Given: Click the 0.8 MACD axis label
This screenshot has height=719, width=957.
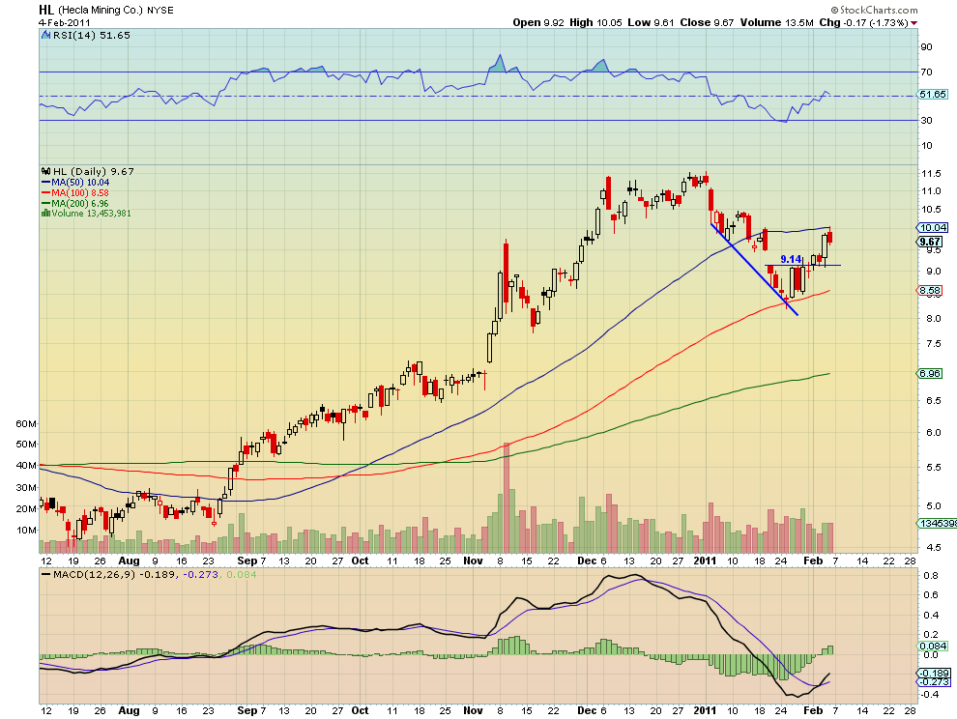Looking at the screenshot, I should pyautogui.click(x=930, y=576).
